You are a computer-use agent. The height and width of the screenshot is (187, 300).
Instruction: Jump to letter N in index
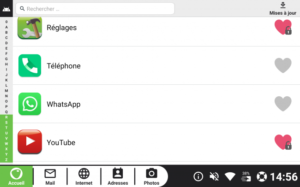click(6, 96)
